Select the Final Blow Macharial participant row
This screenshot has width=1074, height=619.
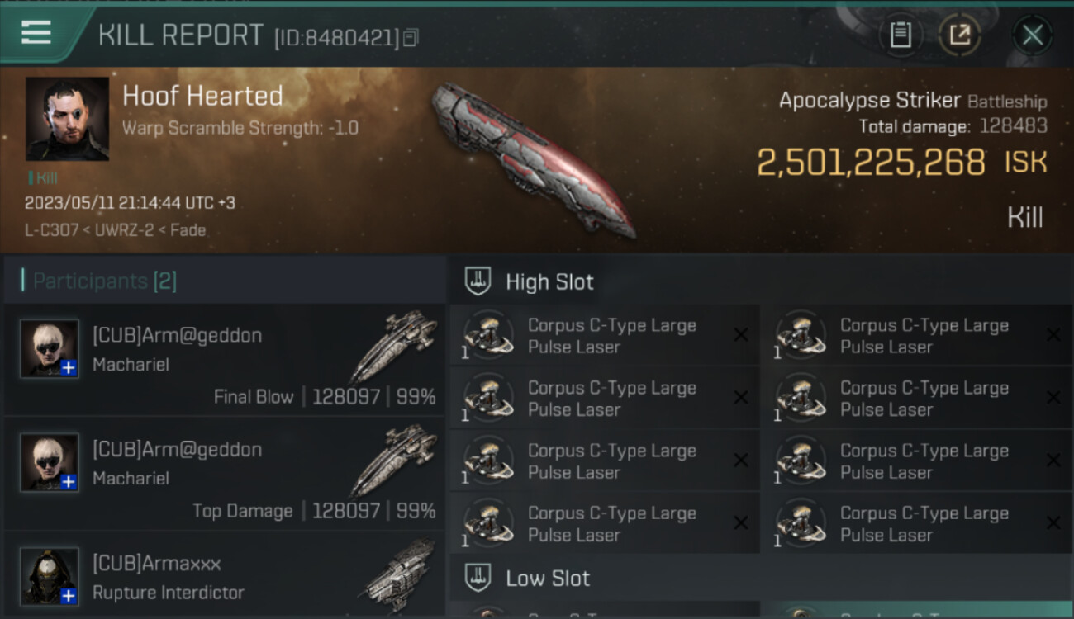point(225,360)
